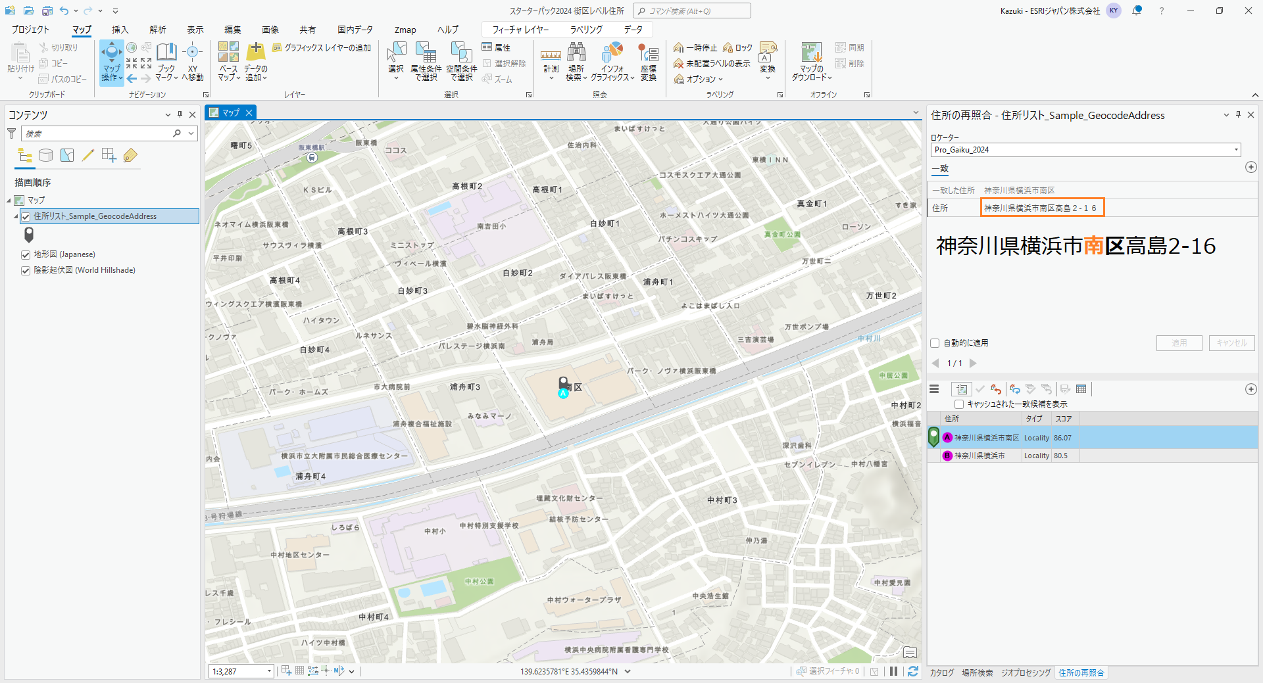Select the Map Explore (マップ操作) tool
The image size is (1263, 683).
pyautogui.click(x=111, y=62)
